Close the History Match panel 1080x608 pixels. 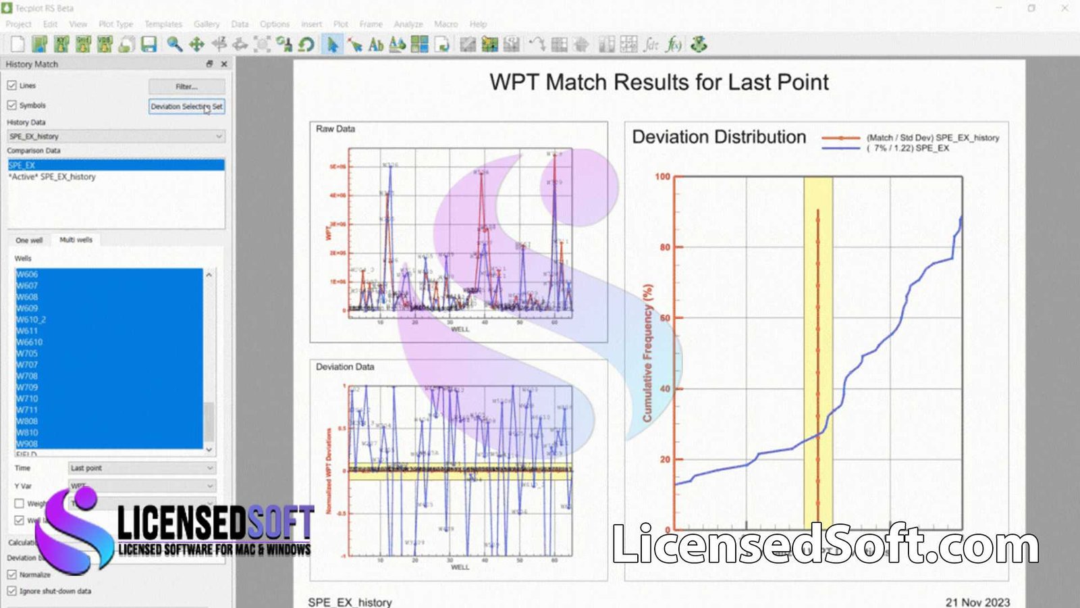[224, 64]
